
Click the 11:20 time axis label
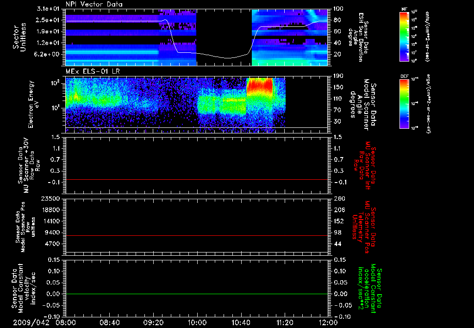285,322
